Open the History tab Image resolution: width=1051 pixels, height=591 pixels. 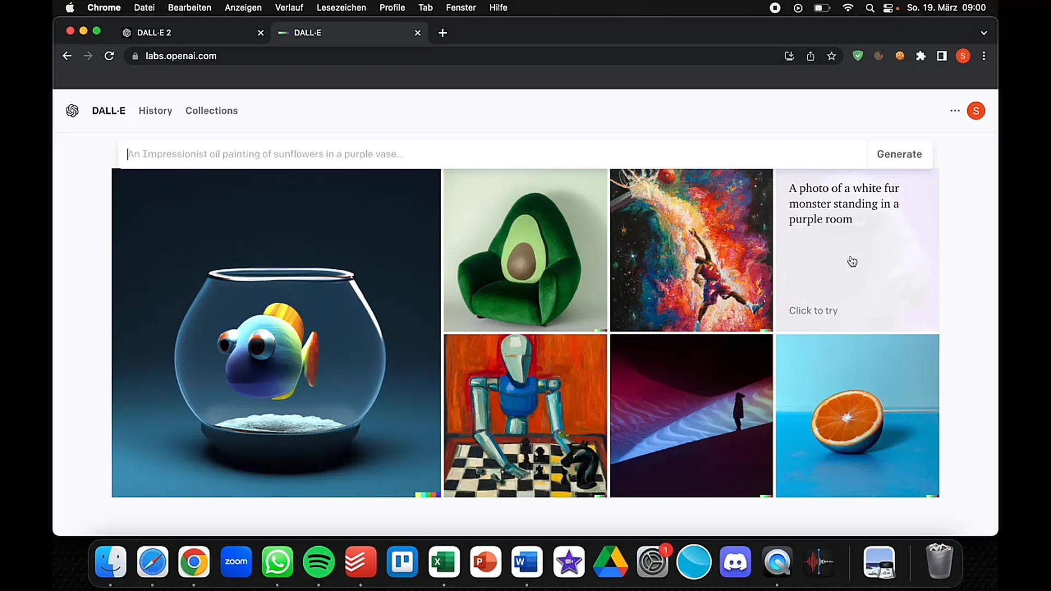155,111
